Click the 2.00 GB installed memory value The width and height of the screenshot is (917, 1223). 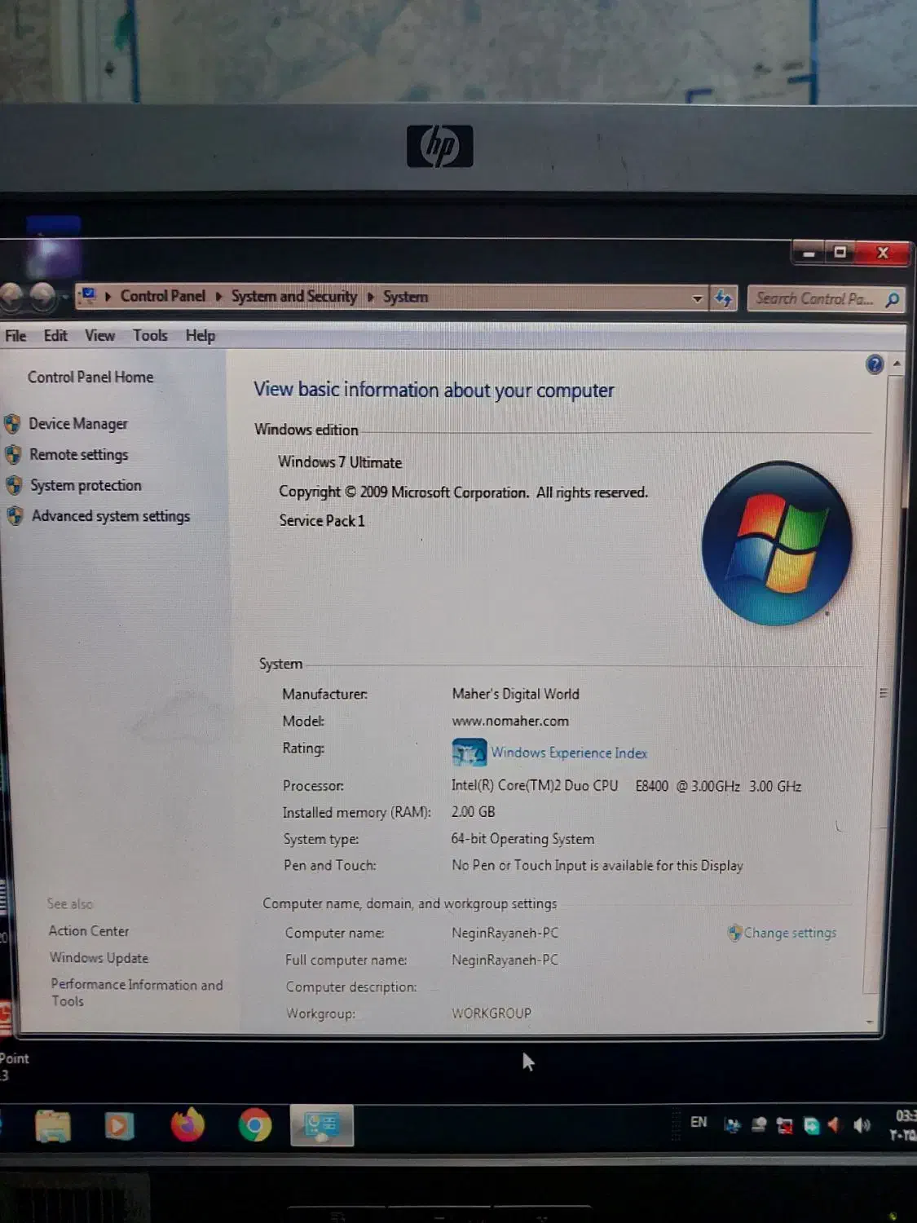(474, 812)
